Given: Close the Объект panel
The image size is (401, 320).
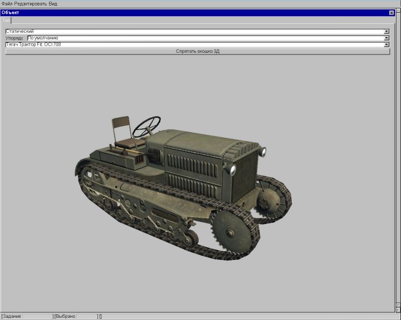Looking at the screenshot, I should tap(391, 12).
